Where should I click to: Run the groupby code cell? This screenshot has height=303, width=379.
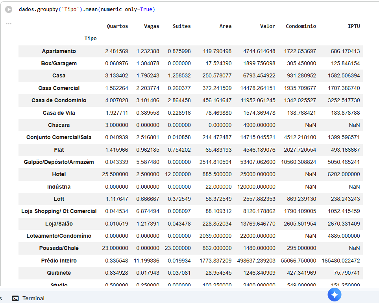point(9,9)
